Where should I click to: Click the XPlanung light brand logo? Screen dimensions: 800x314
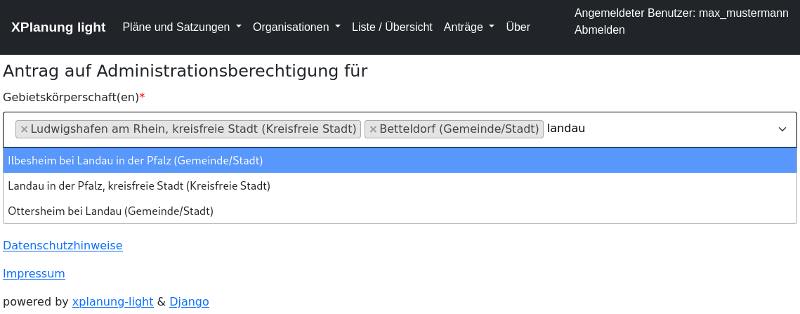(58, 27)
